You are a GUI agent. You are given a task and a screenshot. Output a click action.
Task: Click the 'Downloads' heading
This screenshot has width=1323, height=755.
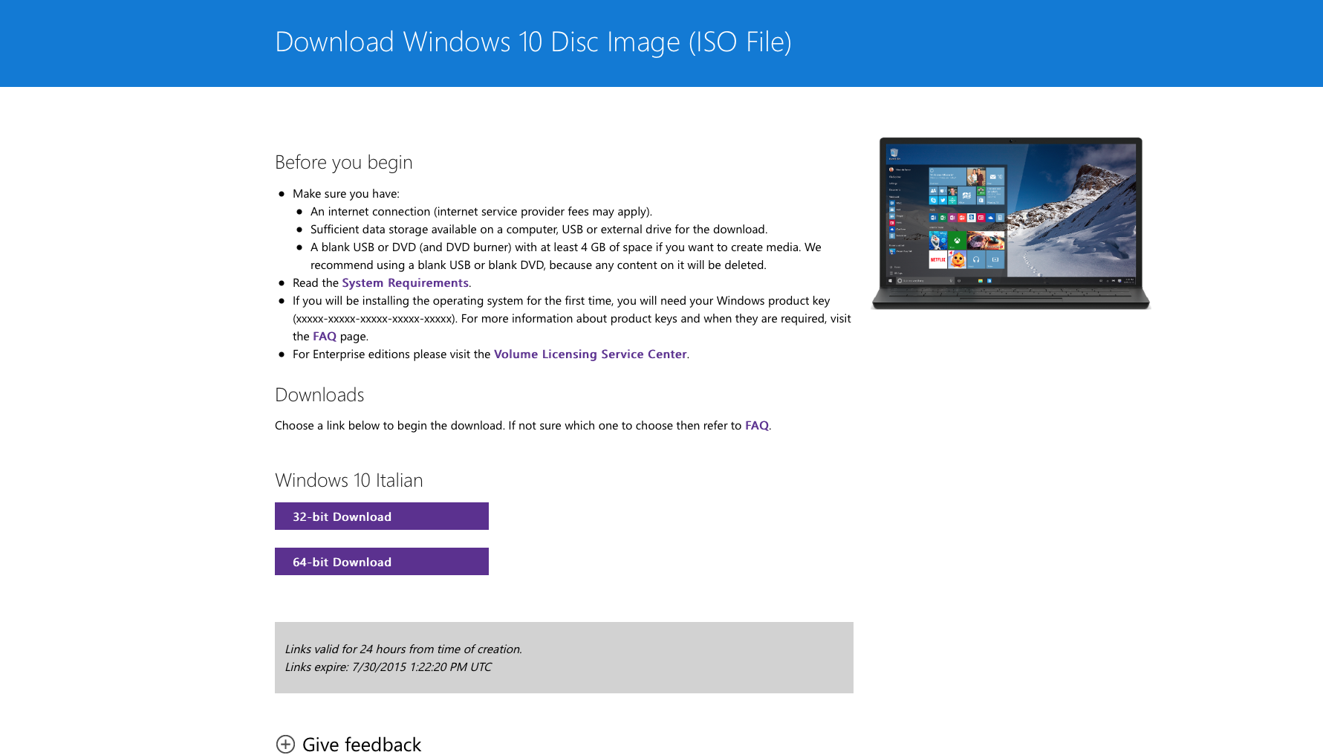click(319, 395)
